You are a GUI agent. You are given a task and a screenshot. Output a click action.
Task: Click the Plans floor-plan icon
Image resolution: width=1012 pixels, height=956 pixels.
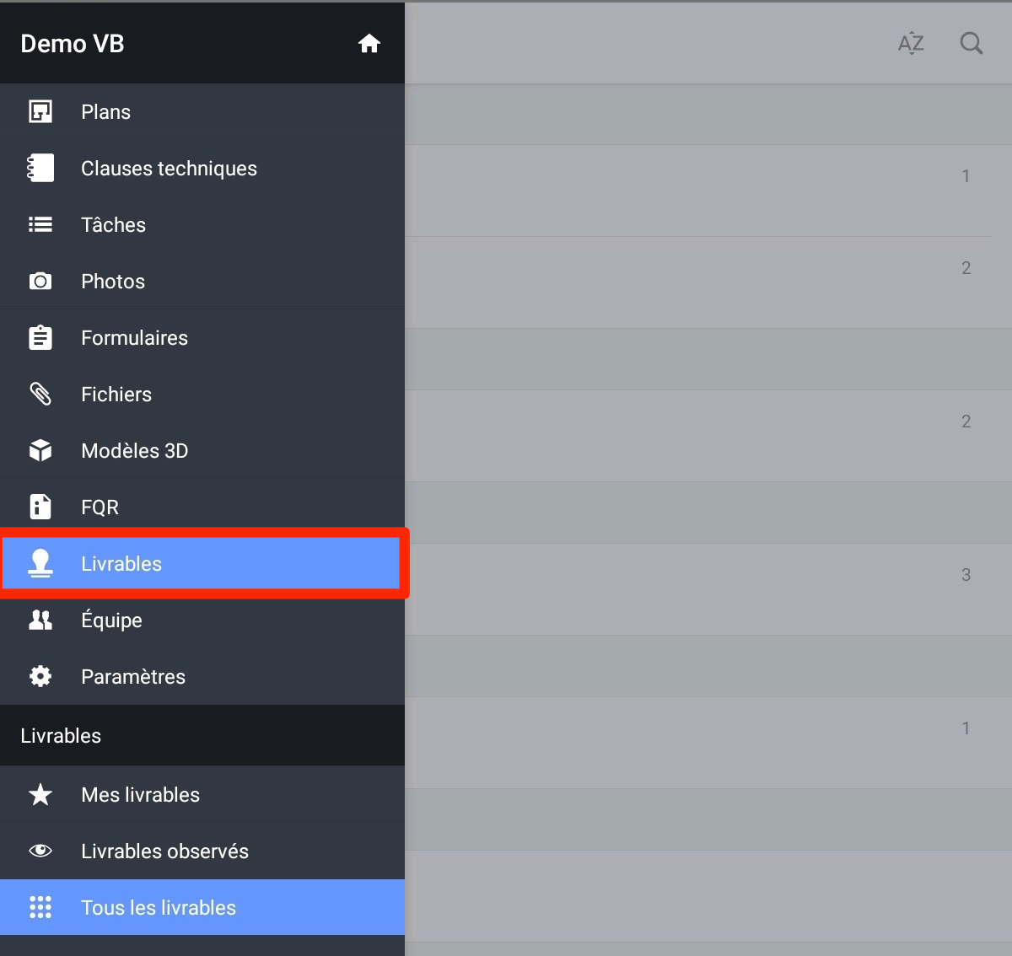(40, 111)
